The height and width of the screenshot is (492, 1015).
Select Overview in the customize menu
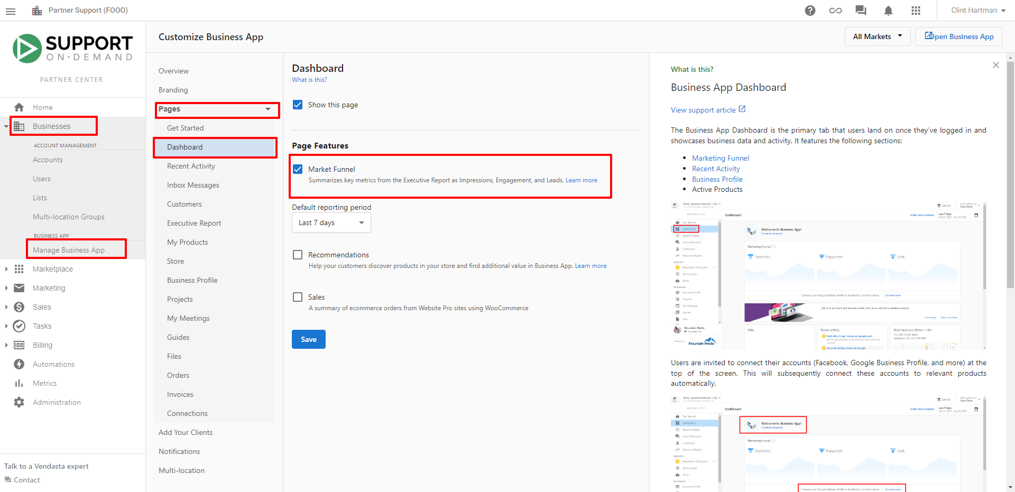(173, 71)
